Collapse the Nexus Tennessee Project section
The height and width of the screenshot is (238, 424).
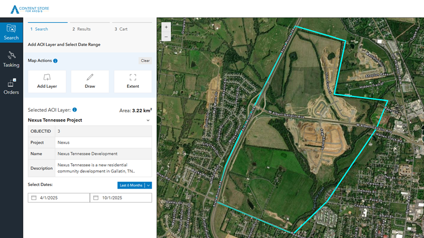tap(148, 120)
